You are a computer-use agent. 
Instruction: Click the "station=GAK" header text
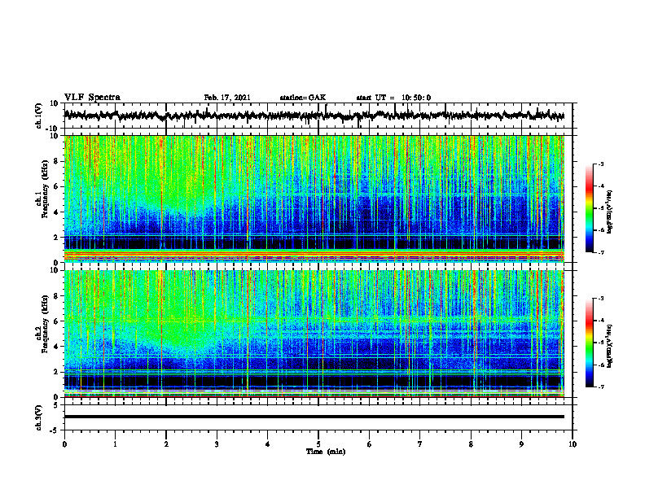pos(303,98)
